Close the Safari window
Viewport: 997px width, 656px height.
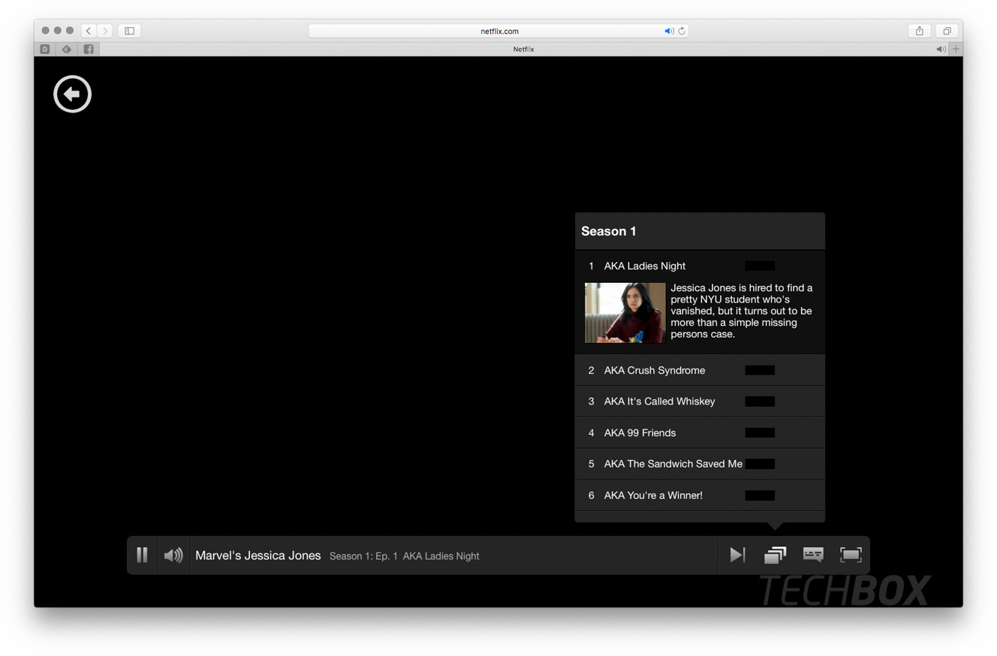[46, 31]
